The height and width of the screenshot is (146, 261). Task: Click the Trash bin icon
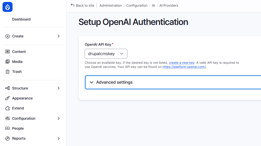coord(8,71)
